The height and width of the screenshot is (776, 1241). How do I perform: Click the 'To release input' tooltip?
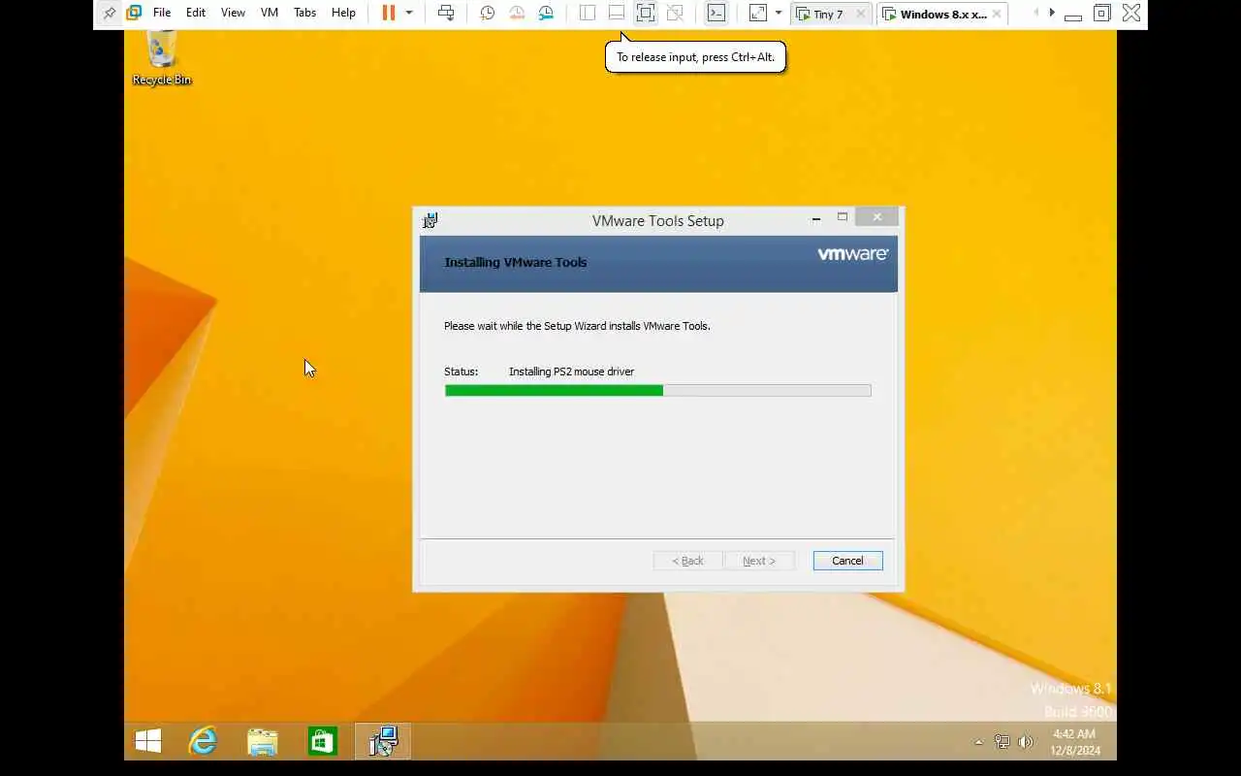(x=695, y=56)
